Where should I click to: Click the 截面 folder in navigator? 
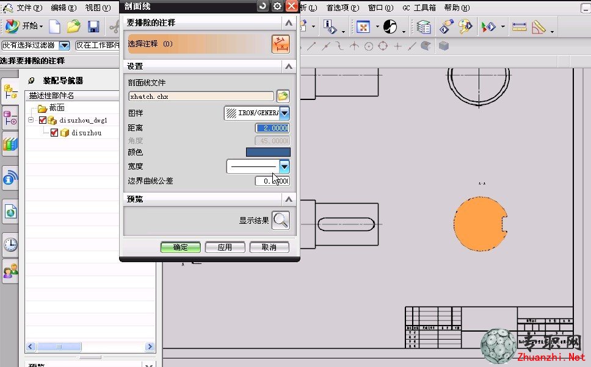pos(52,108)
